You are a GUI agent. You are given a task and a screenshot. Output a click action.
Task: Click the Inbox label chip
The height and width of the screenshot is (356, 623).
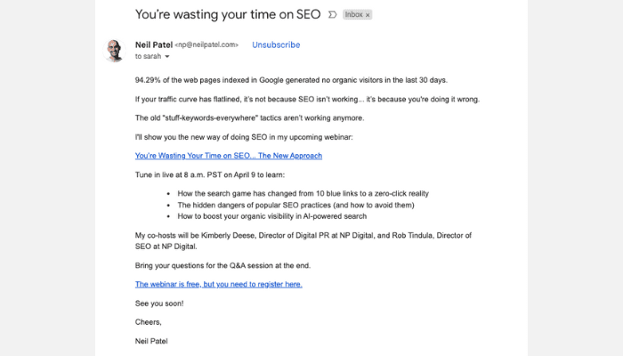click(x=353, y=15)
